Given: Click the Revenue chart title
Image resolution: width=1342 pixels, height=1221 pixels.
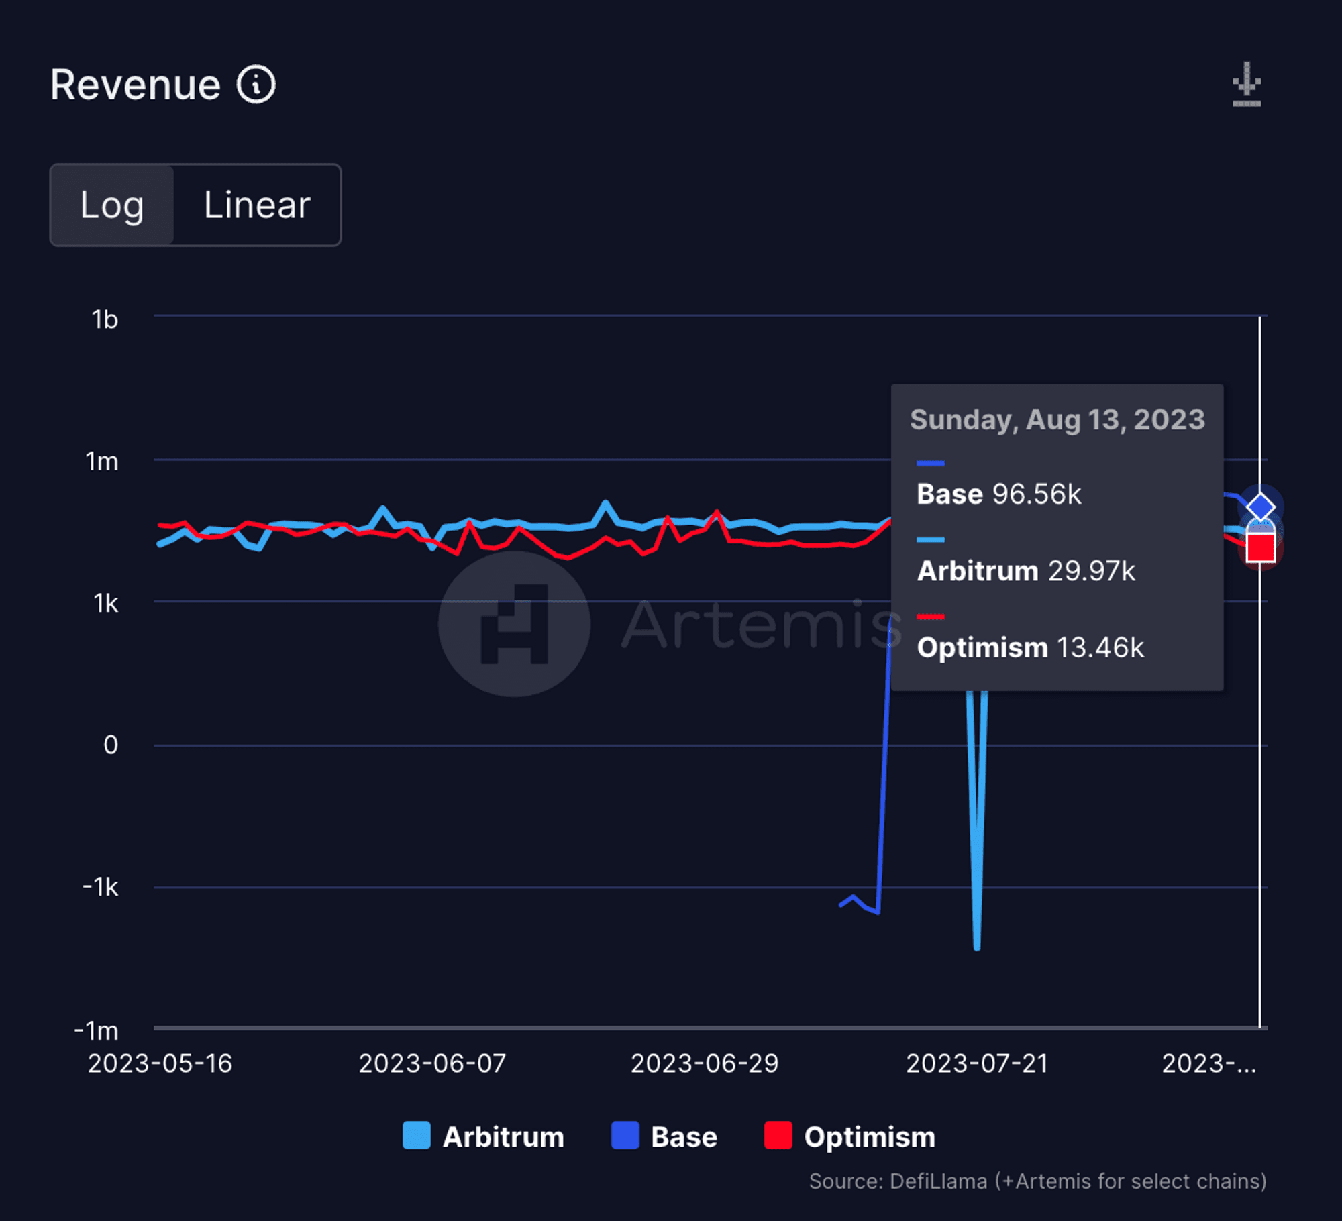Looking at the screenshot, I should click(136, 85).
